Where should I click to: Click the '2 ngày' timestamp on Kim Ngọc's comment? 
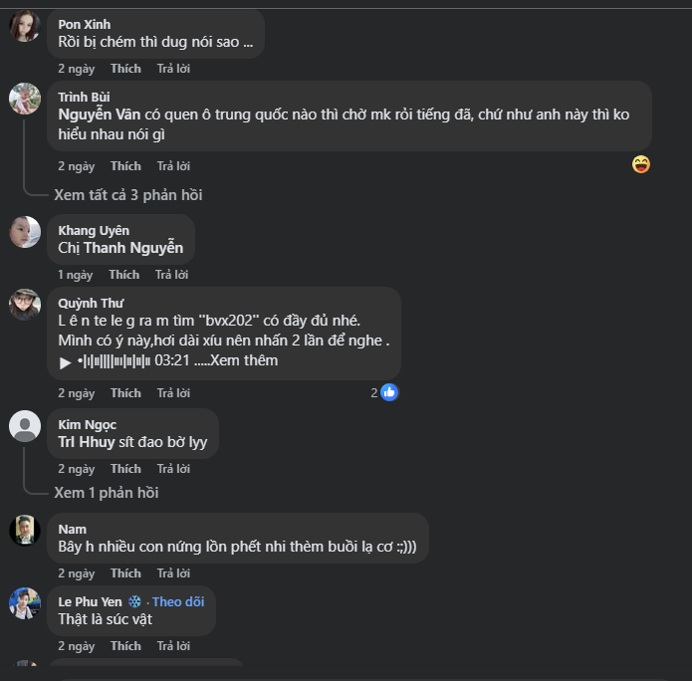[76, 469]
